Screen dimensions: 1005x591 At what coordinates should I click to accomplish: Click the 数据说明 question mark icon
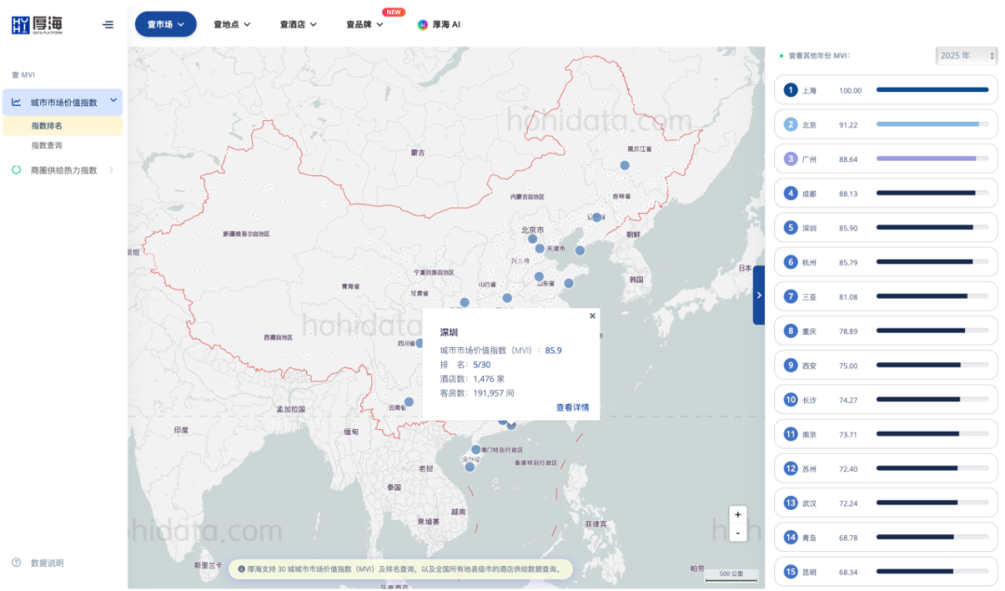point(16,563)
